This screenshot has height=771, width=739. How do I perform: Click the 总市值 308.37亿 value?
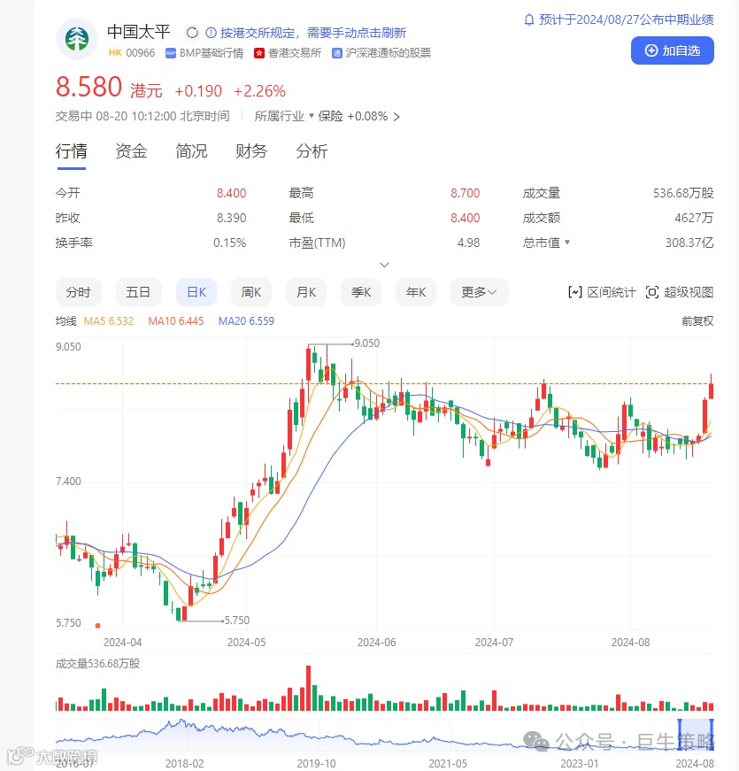tap(689, 243)
